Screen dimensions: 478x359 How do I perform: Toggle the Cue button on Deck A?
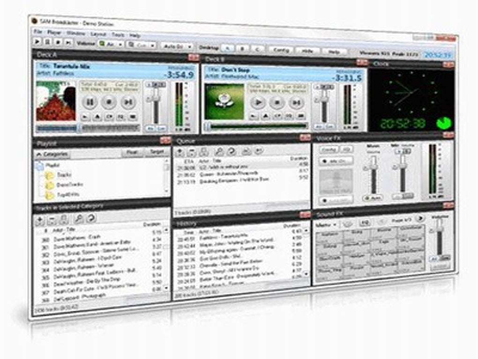tap(161, 129)
